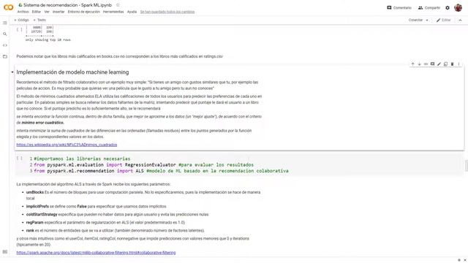The height and width of the screenshot is (263, 468).
Task: Add a comment to the cell icon
Action: pyautogui.click(x=432, y=64)
